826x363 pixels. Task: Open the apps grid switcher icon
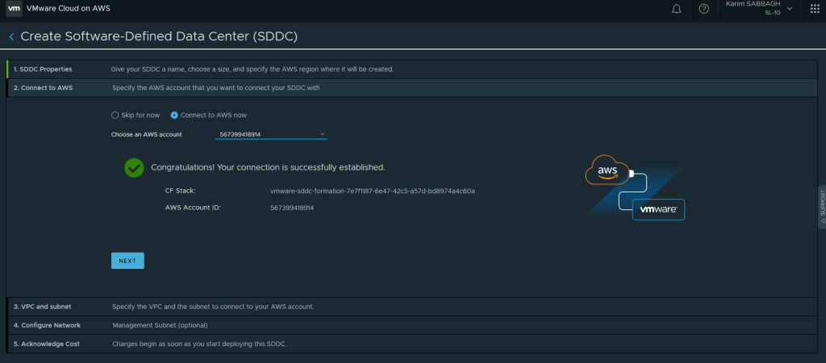click(x=815, y=9)
